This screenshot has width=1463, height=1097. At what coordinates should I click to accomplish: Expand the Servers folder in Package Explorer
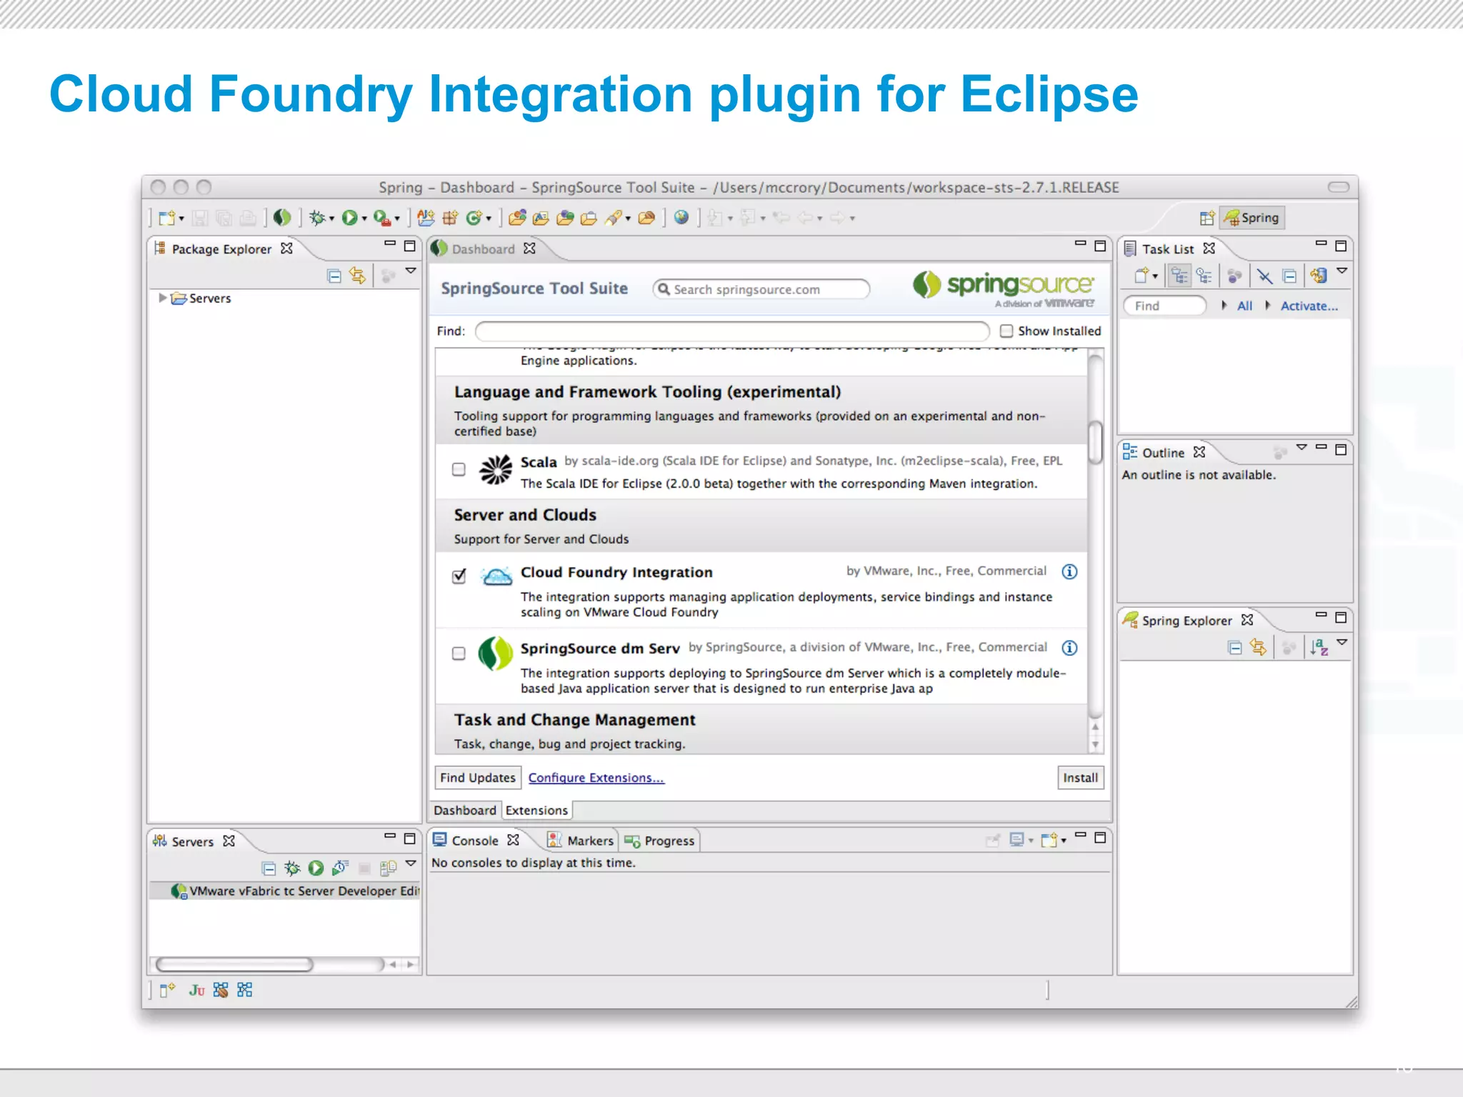(163, 298)
